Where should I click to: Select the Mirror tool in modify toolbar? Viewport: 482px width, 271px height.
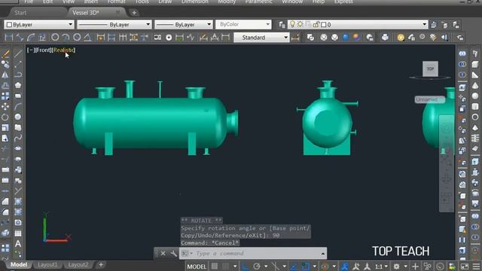pos(5,75)
